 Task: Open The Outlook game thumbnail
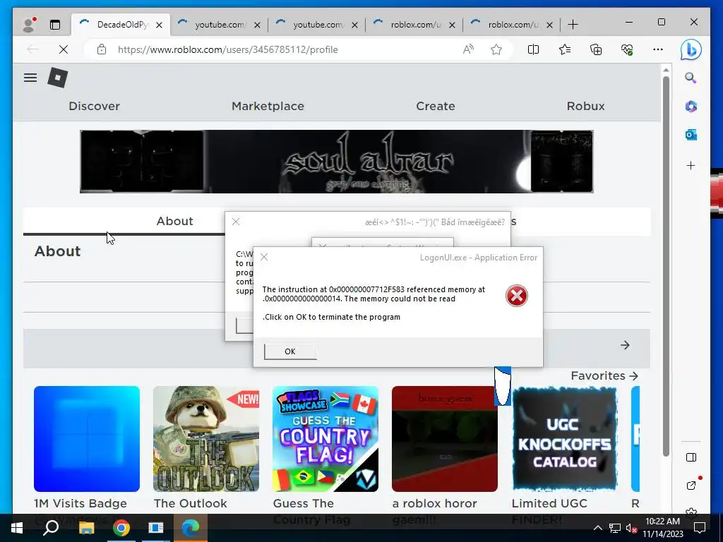point(206,439)
